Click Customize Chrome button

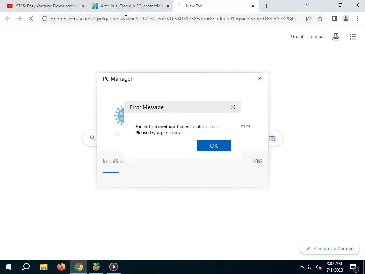click(x=330, y=248)
